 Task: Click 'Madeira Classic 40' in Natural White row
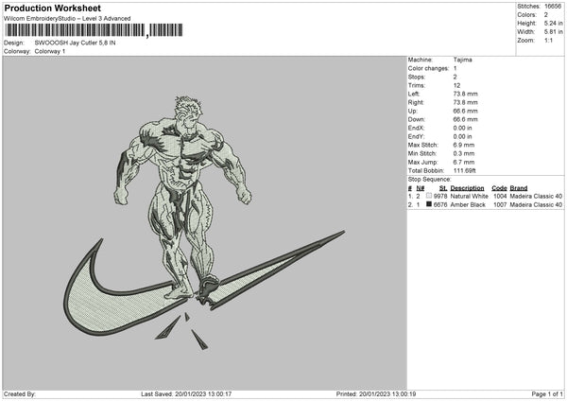click(536, 196)
